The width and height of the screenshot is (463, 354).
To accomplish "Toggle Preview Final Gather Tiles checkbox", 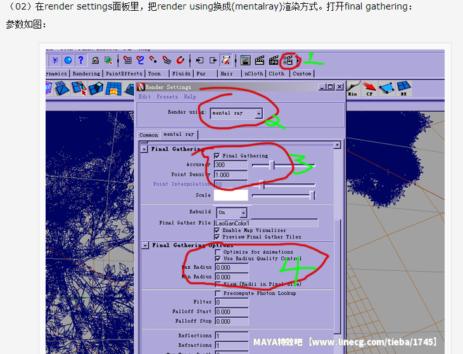I will (217, 237).
